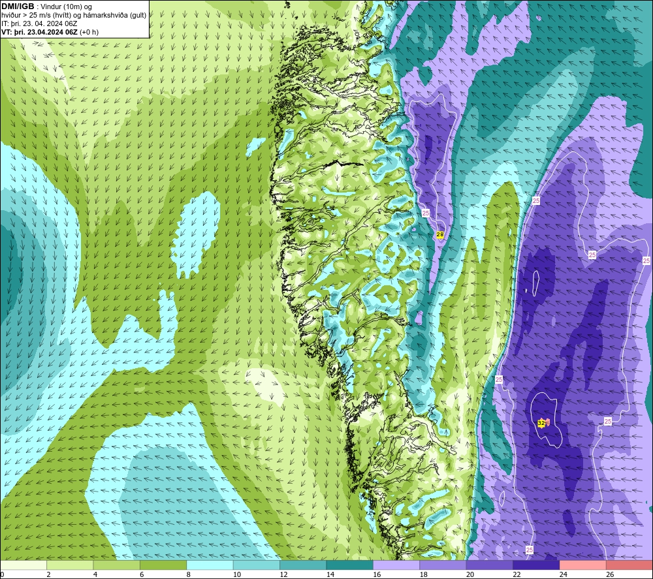Click the '14' label on the color scale

330,574
